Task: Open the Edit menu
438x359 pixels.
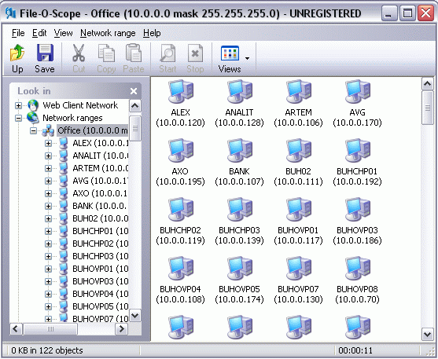Action: click(39, 33)
